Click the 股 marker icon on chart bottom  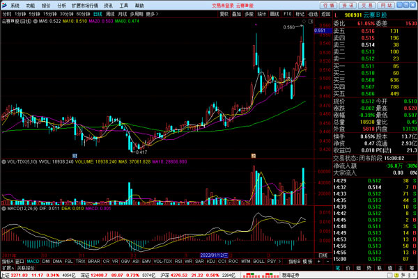pos(254,156)
